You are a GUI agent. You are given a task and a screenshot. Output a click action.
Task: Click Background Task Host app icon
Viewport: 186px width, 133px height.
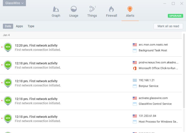click(x=135, y=51)
